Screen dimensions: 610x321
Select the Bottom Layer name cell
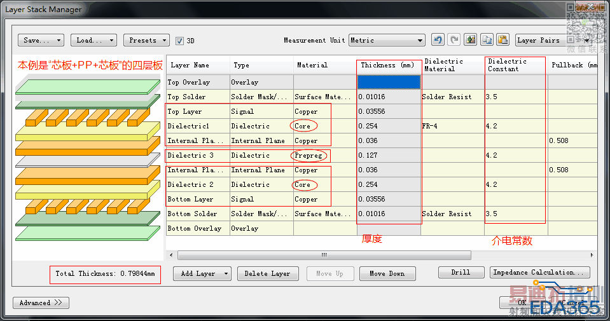pos(198,200)
